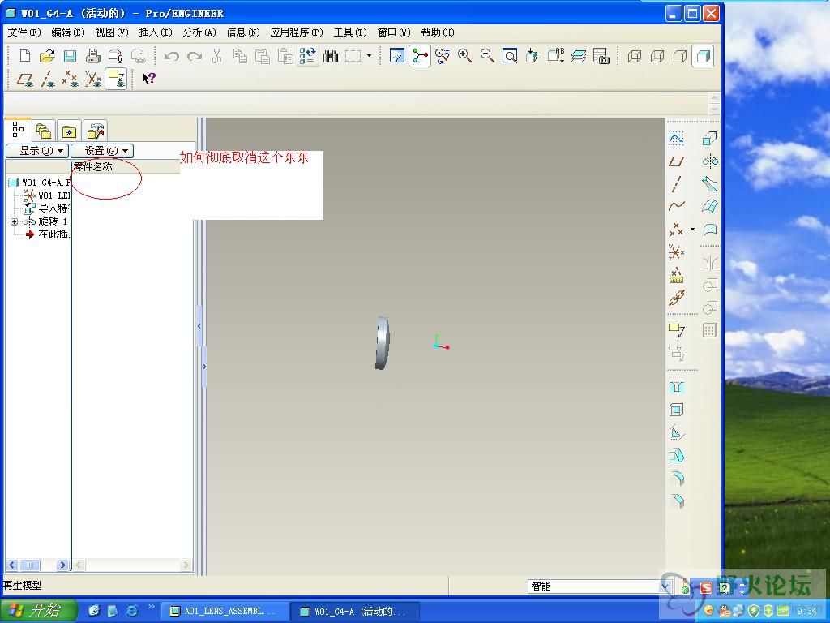Select the Sketch tool in the right toolbar
This screenshot has width=830, height=623.
677,138
